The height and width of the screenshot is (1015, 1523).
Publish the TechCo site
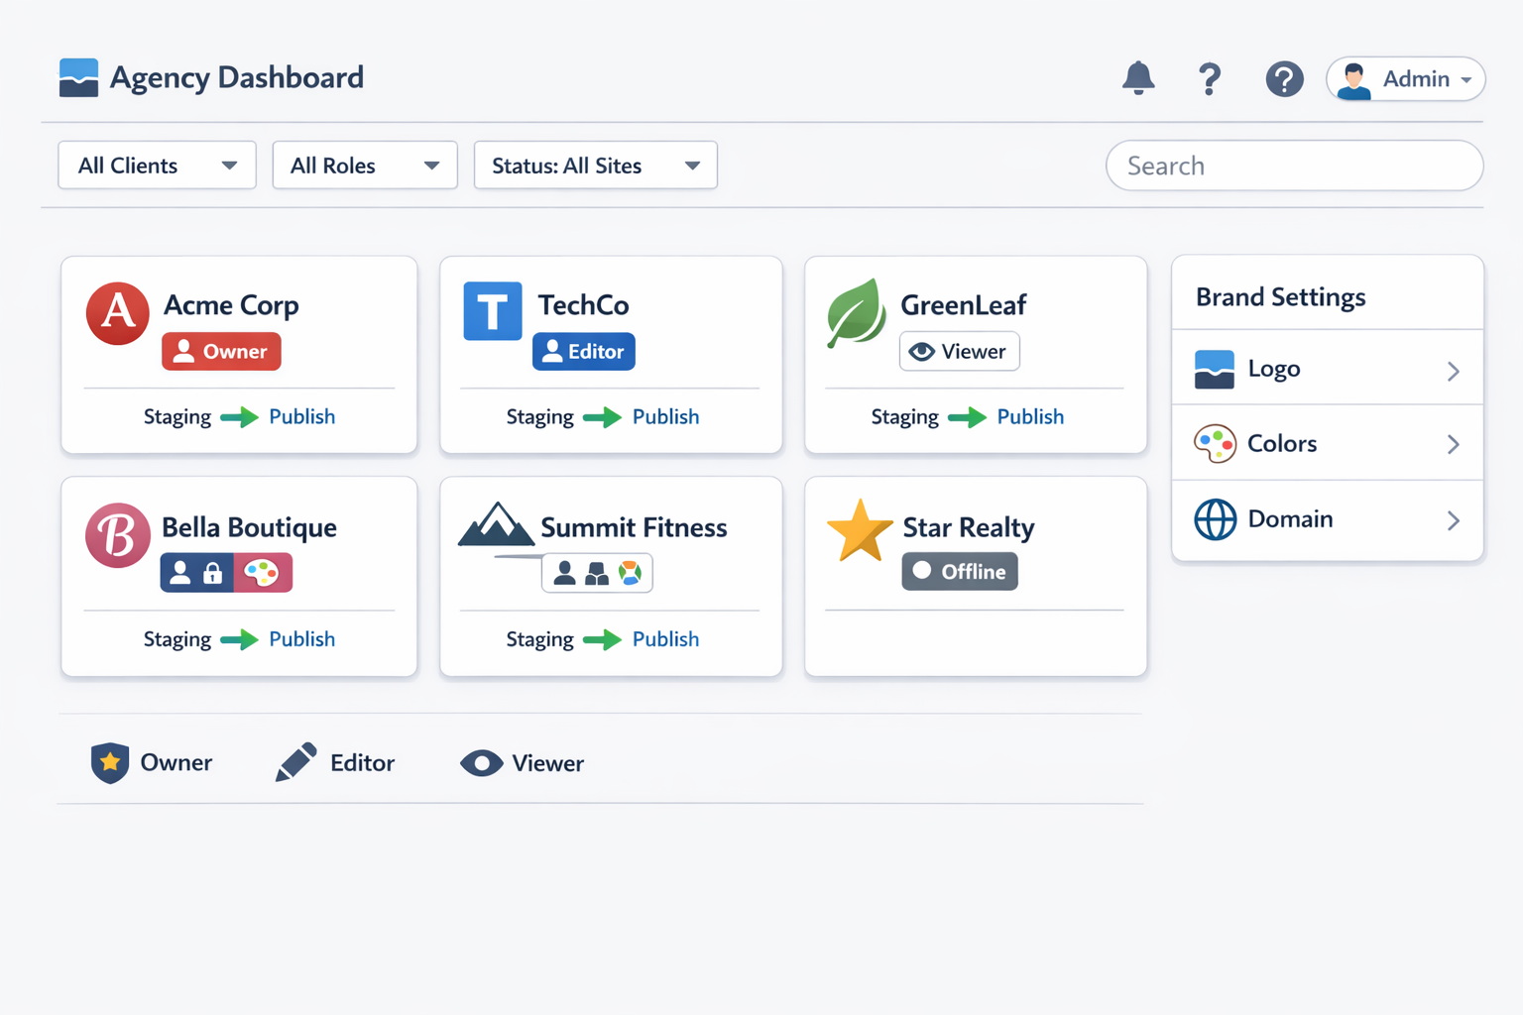665,416
